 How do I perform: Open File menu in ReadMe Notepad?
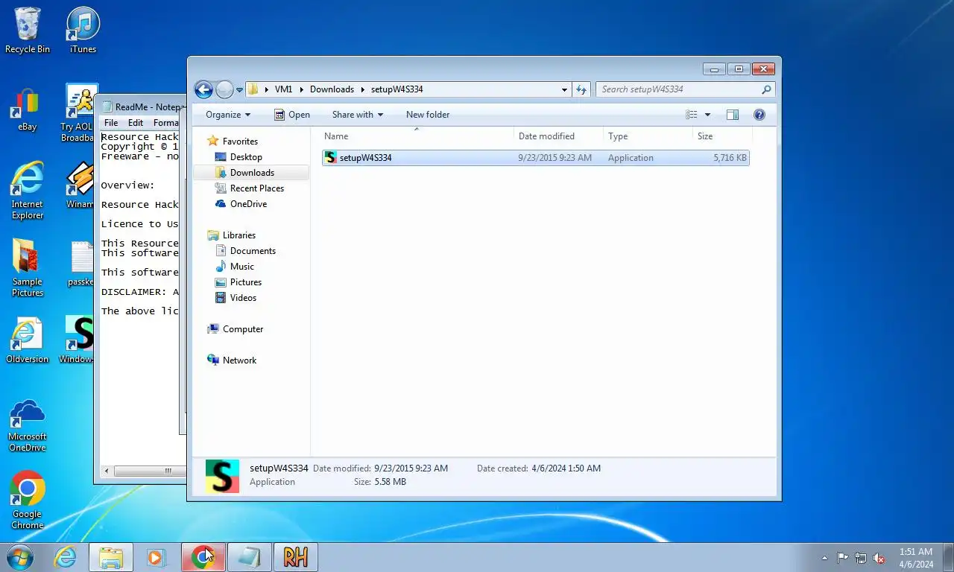[x=111, y=123]
